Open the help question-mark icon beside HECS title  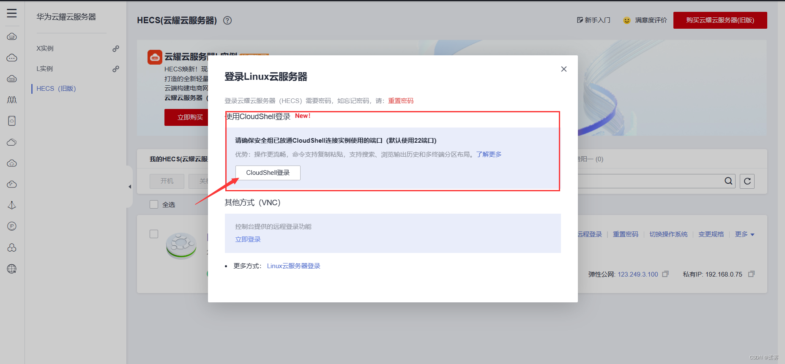pyautogui.click(x=227, y=20)
